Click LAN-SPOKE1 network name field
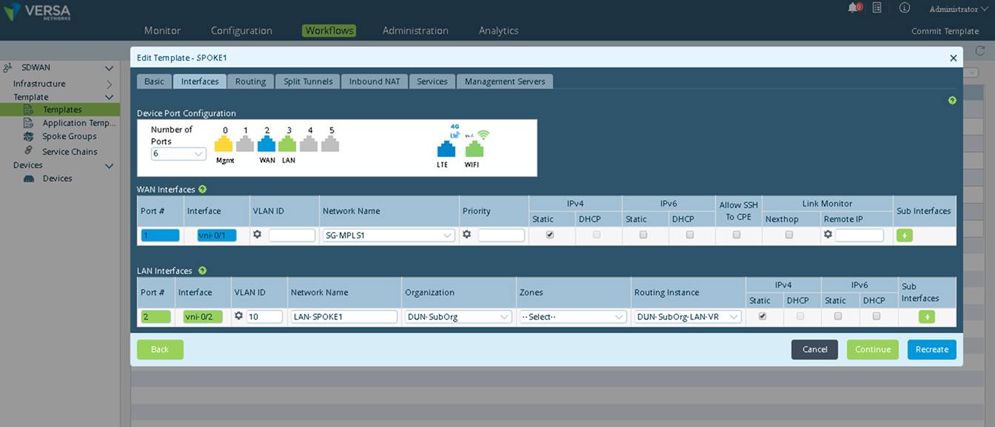 point(344,317)
